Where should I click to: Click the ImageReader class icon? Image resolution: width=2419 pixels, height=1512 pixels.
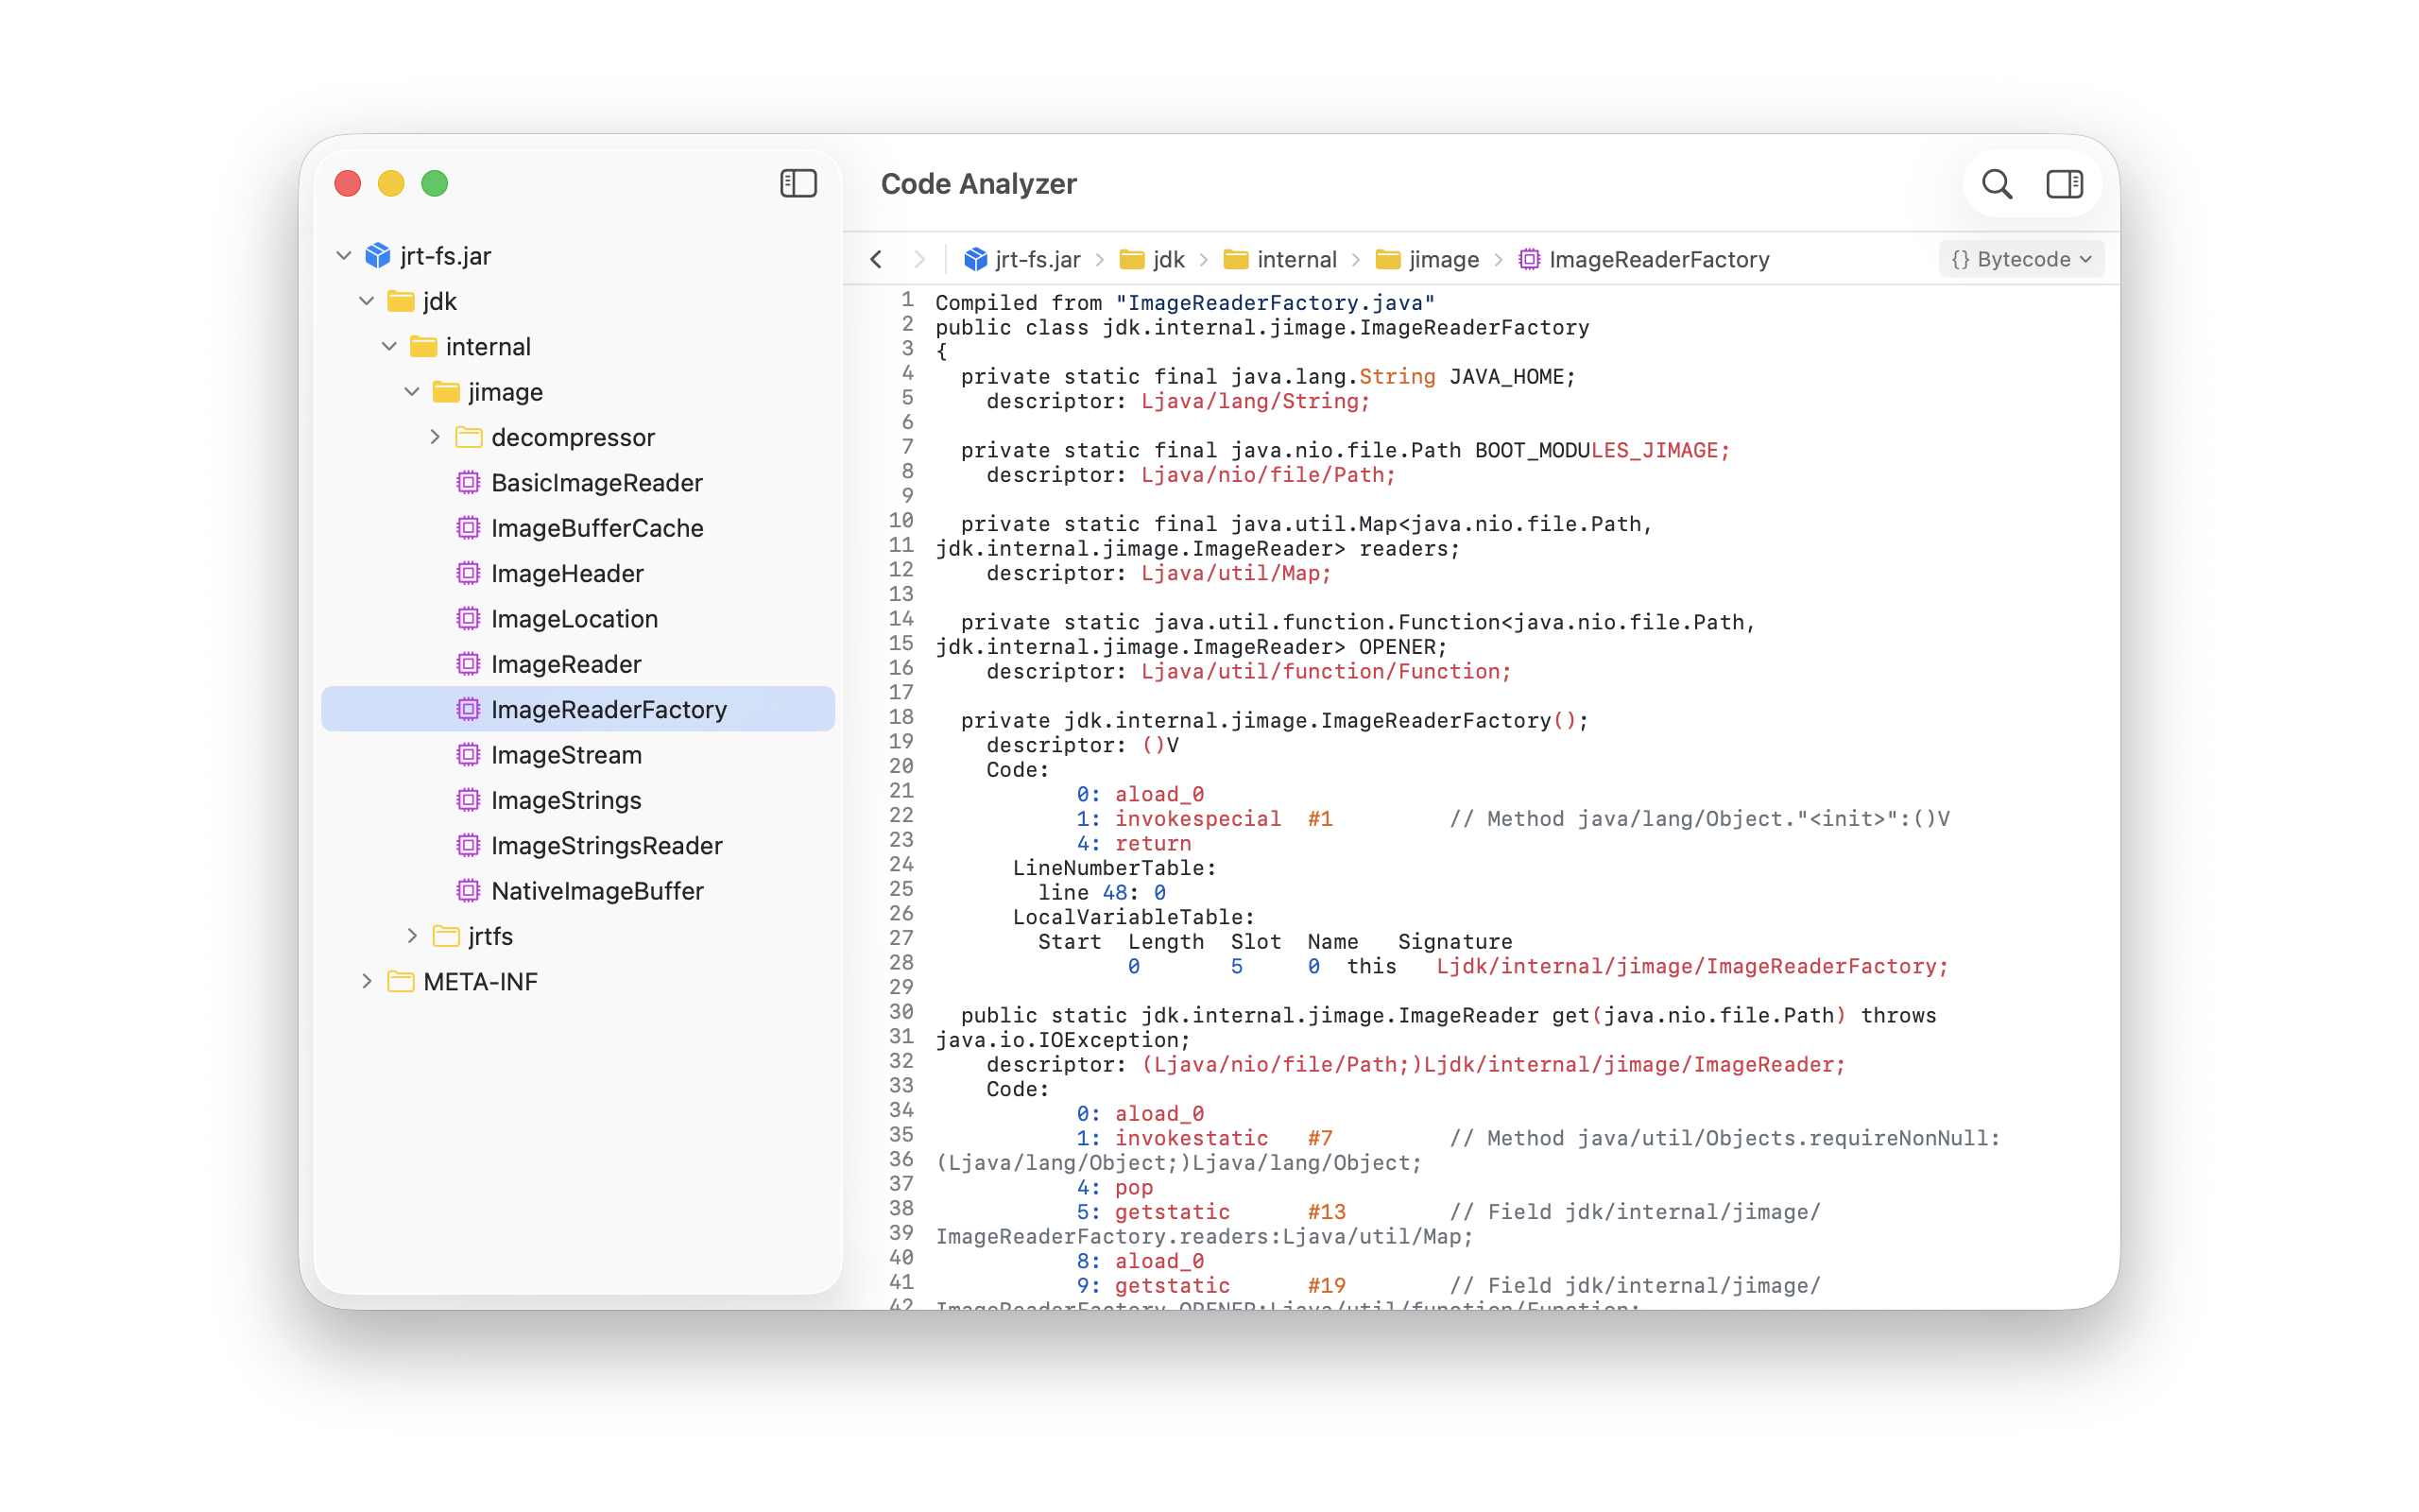(x=468, y=664)
